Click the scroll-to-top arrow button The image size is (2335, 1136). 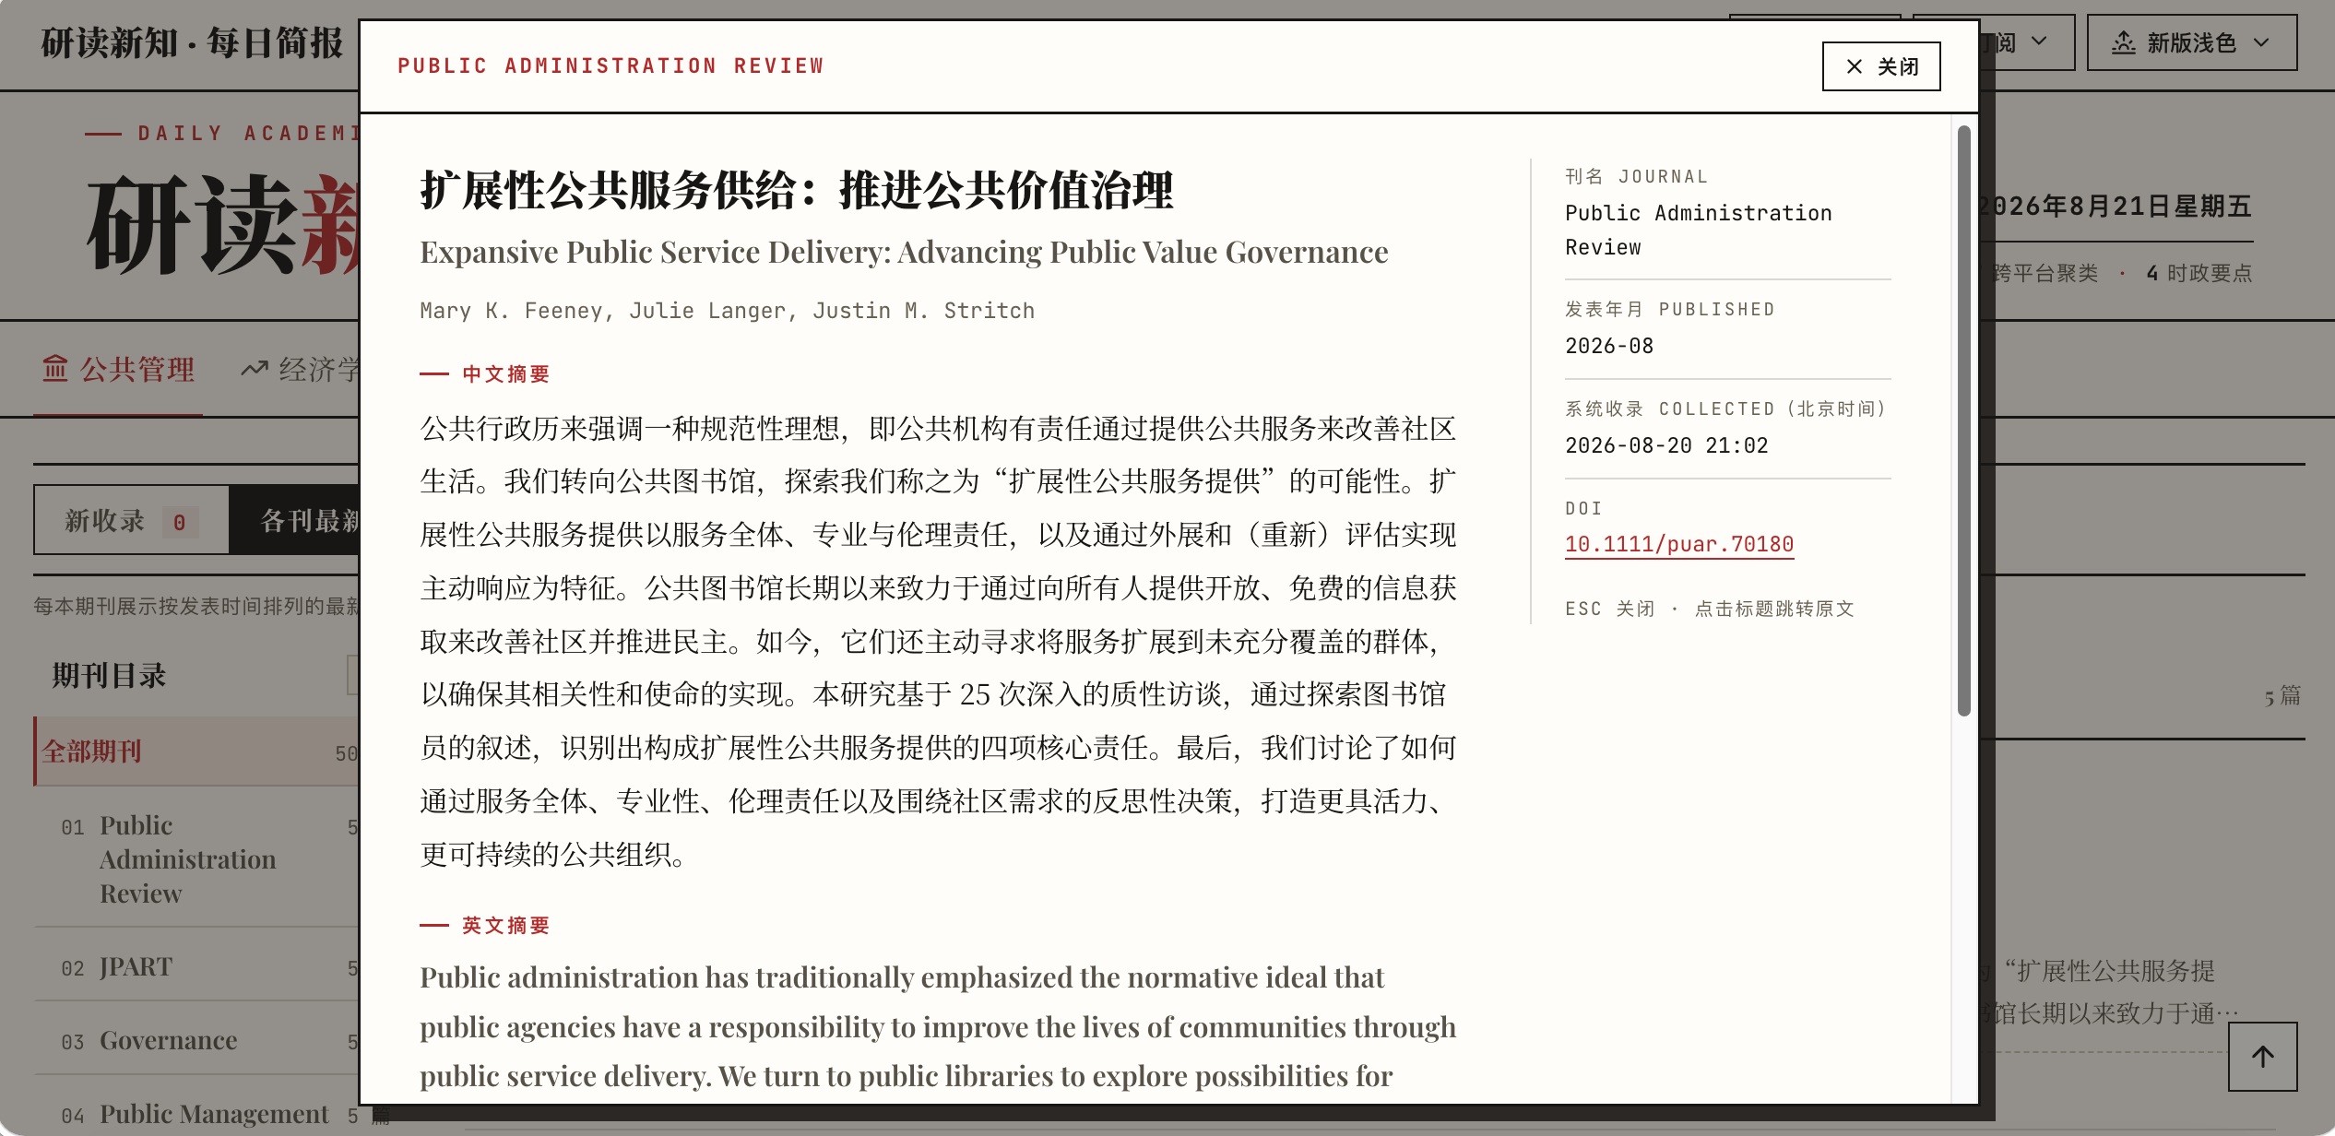2262,1057
